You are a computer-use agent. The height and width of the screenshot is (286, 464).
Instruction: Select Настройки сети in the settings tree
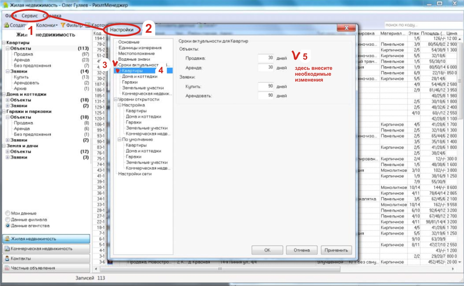135,174
